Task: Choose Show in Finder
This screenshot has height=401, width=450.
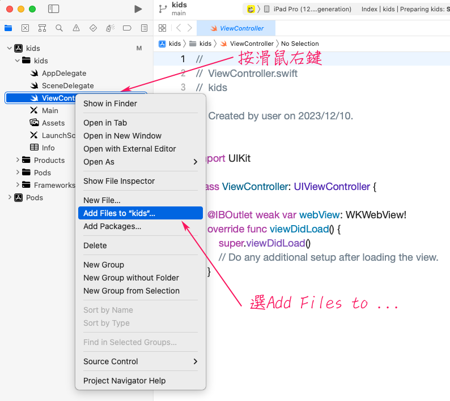Action: 141,104
